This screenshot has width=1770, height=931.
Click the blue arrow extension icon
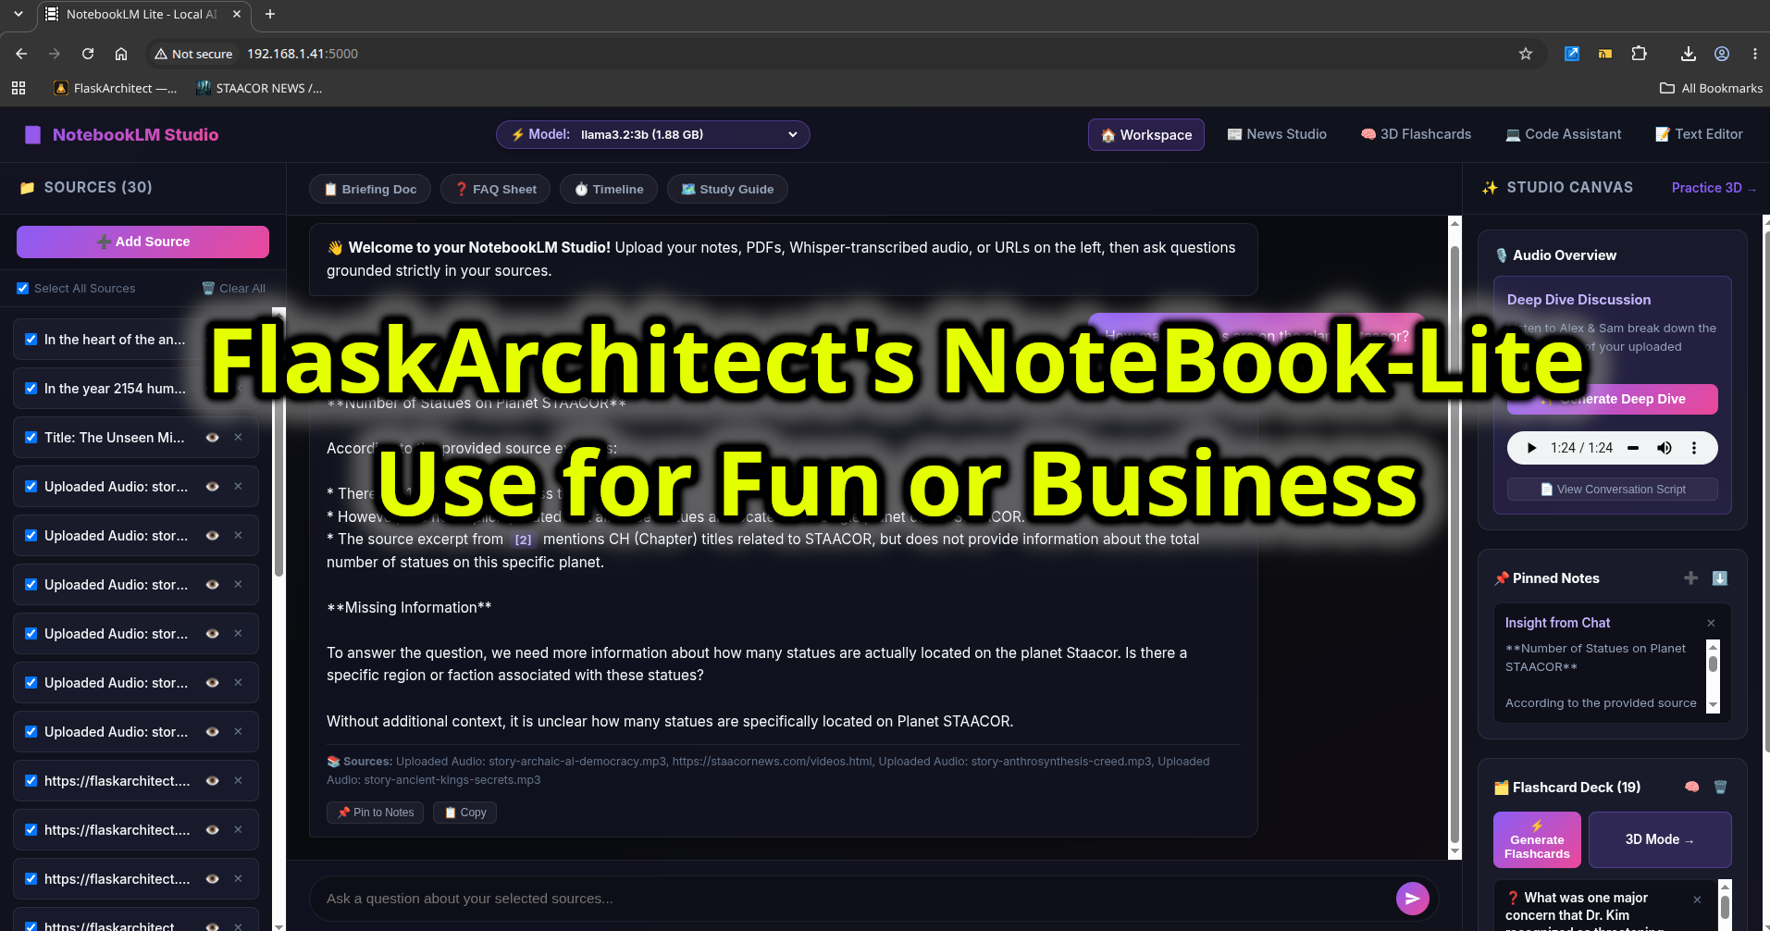[x=1572, y=54]
